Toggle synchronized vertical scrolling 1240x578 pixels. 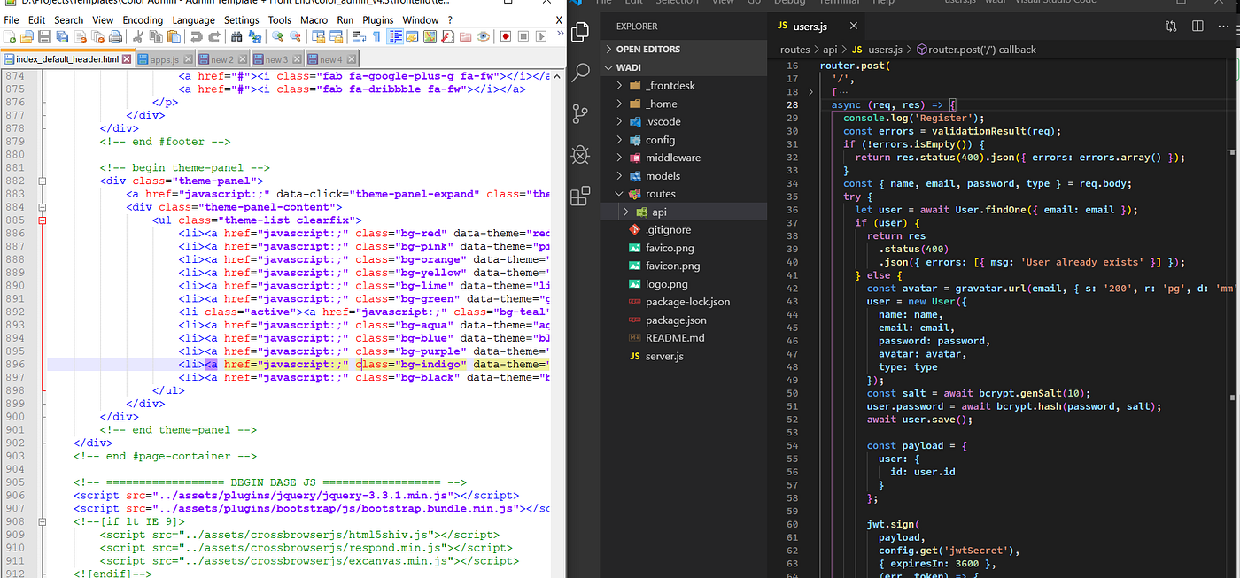point(318,37)
